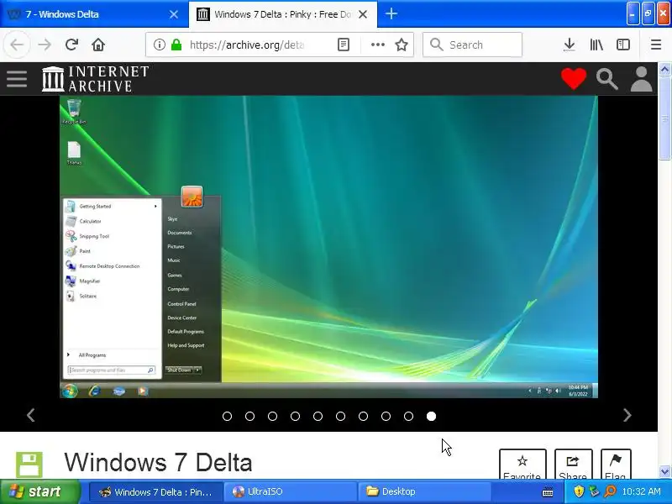Select the fourth carousel dot
This screenshot has width=672, height=504.
tap(296, 416)
